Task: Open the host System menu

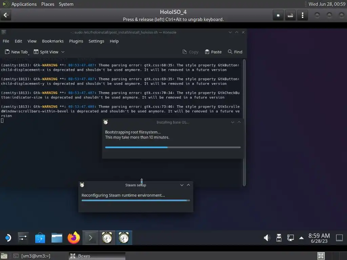Action: click(x=66, y=4)
